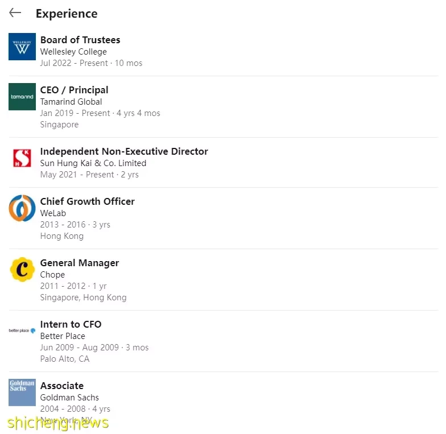Select the WeLab company logo
This screenshot has width=446, height=434.
pyautogui.click(x=22, y=208)
